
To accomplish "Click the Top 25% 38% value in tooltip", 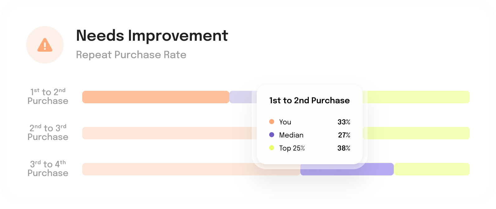I will [344, 148].
